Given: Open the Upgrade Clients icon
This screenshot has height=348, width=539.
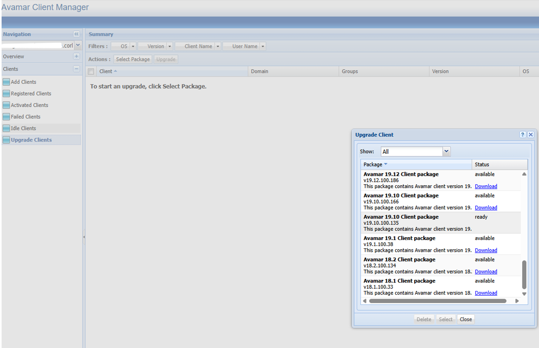Looking at the screenshot, I should coord(6,140).
